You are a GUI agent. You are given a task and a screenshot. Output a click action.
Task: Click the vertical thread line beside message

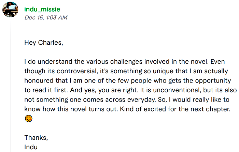click(x=11, y=87)
